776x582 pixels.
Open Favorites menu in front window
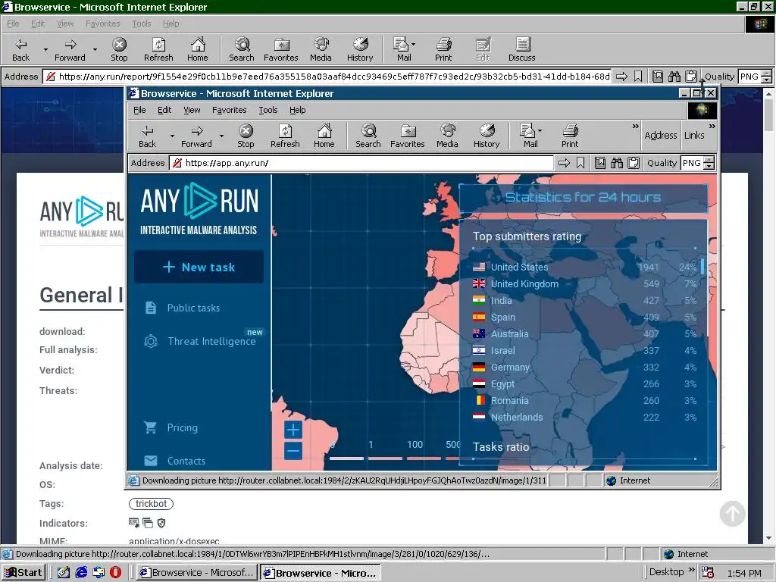229,110
